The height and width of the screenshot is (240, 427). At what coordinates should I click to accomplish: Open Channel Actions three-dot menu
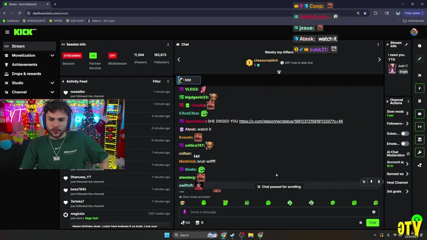[408, 101]
